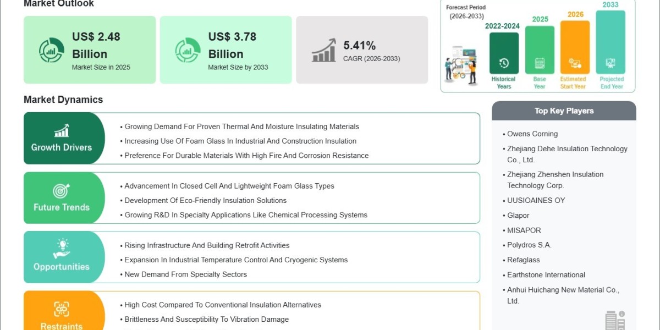The width and height of the screenshot is (660, 330).
Task: Click the 'Historical Years' caption
Action: (504, 82)
